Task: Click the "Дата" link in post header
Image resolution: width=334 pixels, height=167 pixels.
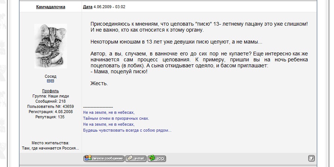Action: 88,7
